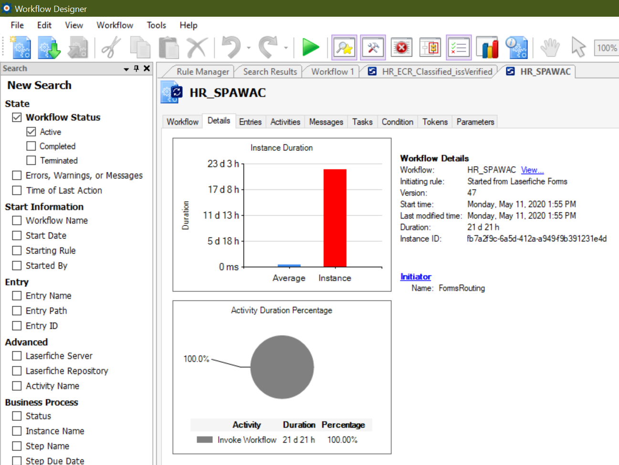Click the download workflow icon with green arrow

[x=49, y=48]
